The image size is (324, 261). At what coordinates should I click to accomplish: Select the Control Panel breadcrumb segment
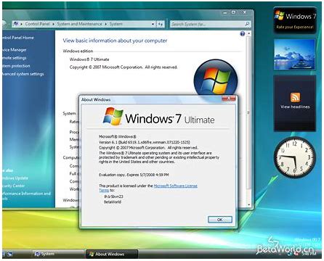[x=37, y=24]
